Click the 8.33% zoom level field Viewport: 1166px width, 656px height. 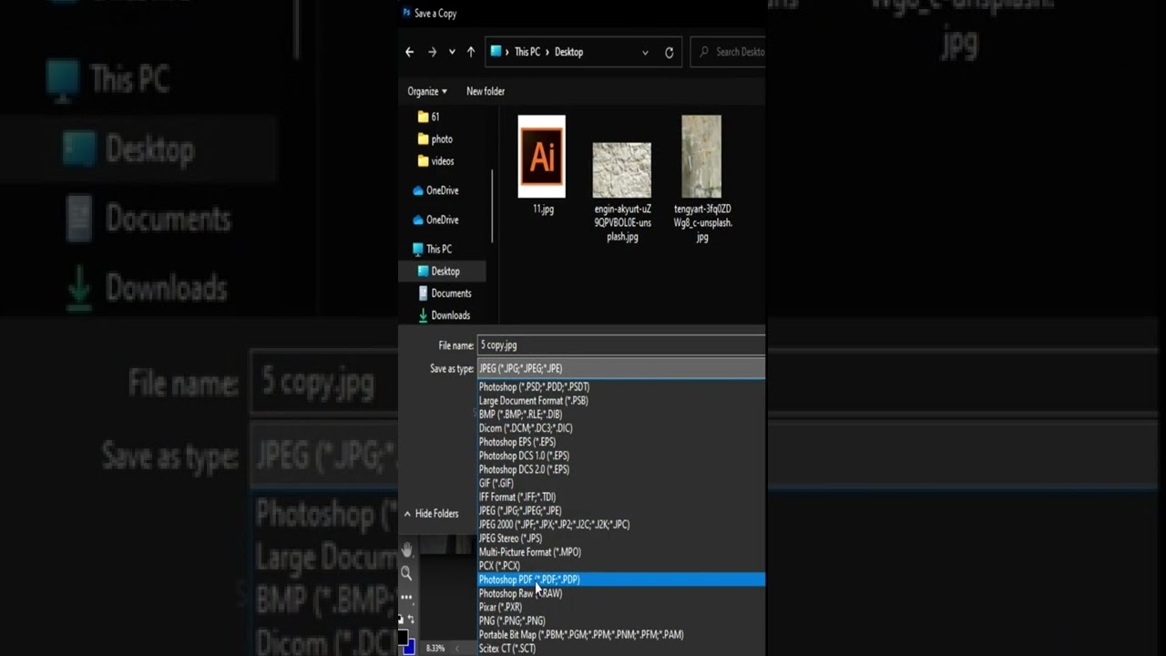(x=435, y=648)
